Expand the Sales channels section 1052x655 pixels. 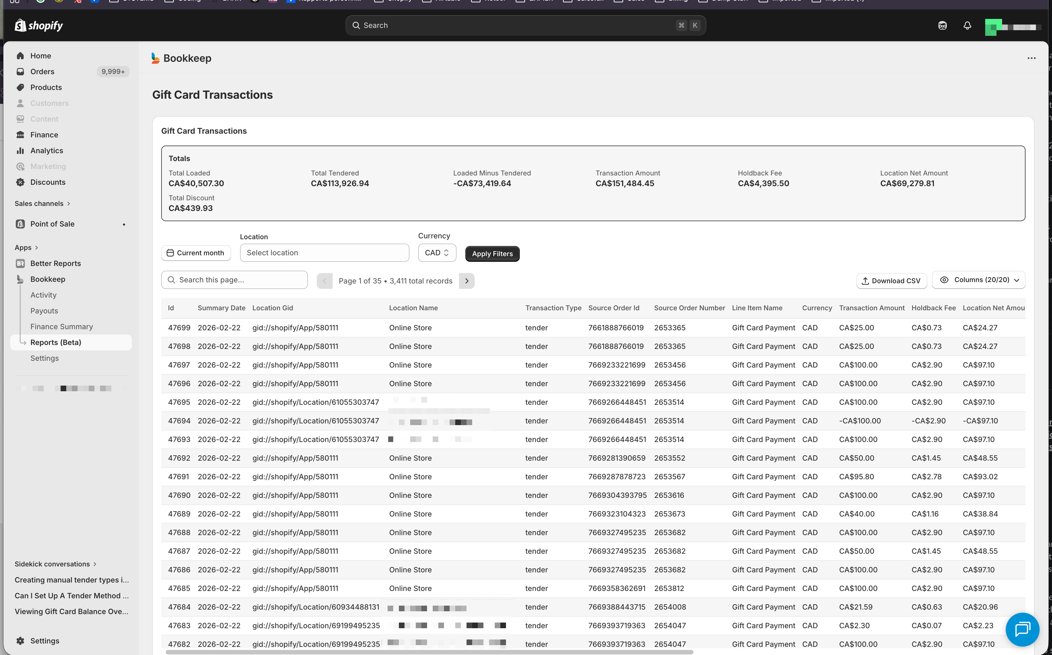43,204
